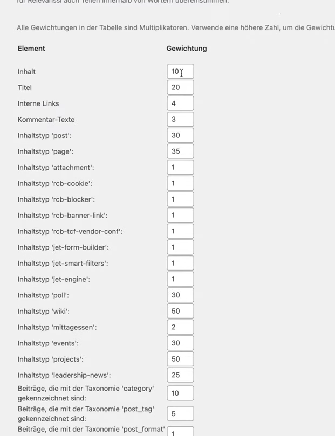The width and height of the screenshot is (335, 436).
Task: Select the 'rcb-blocker' weight field
Action: 181,199
